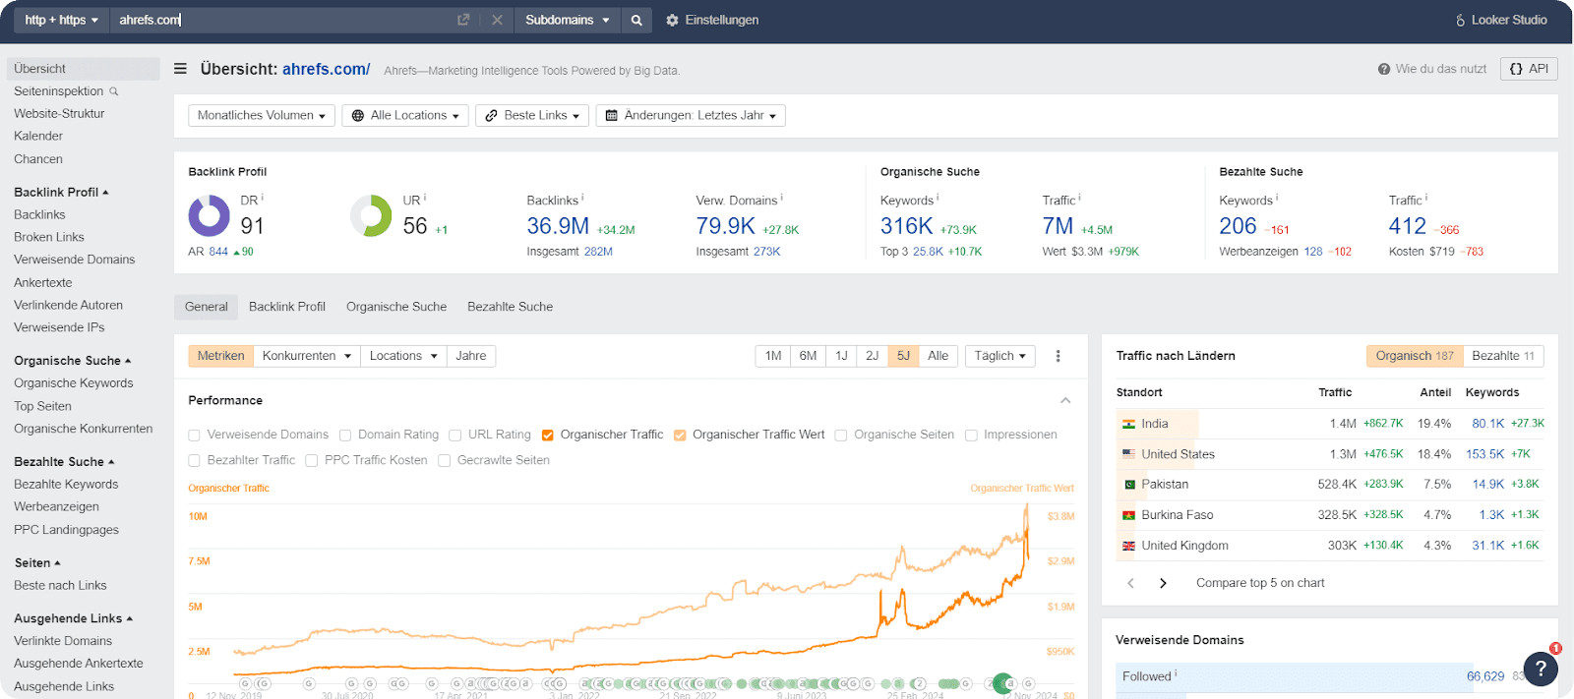Click the DR info icon
Viewport: 1574px width, 699px height.
[x=262, y=198]
